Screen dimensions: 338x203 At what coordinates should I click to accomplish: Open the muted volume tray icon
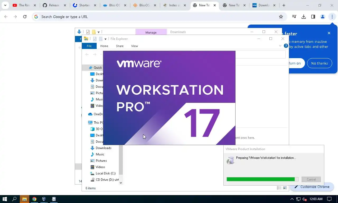[304, 199]
